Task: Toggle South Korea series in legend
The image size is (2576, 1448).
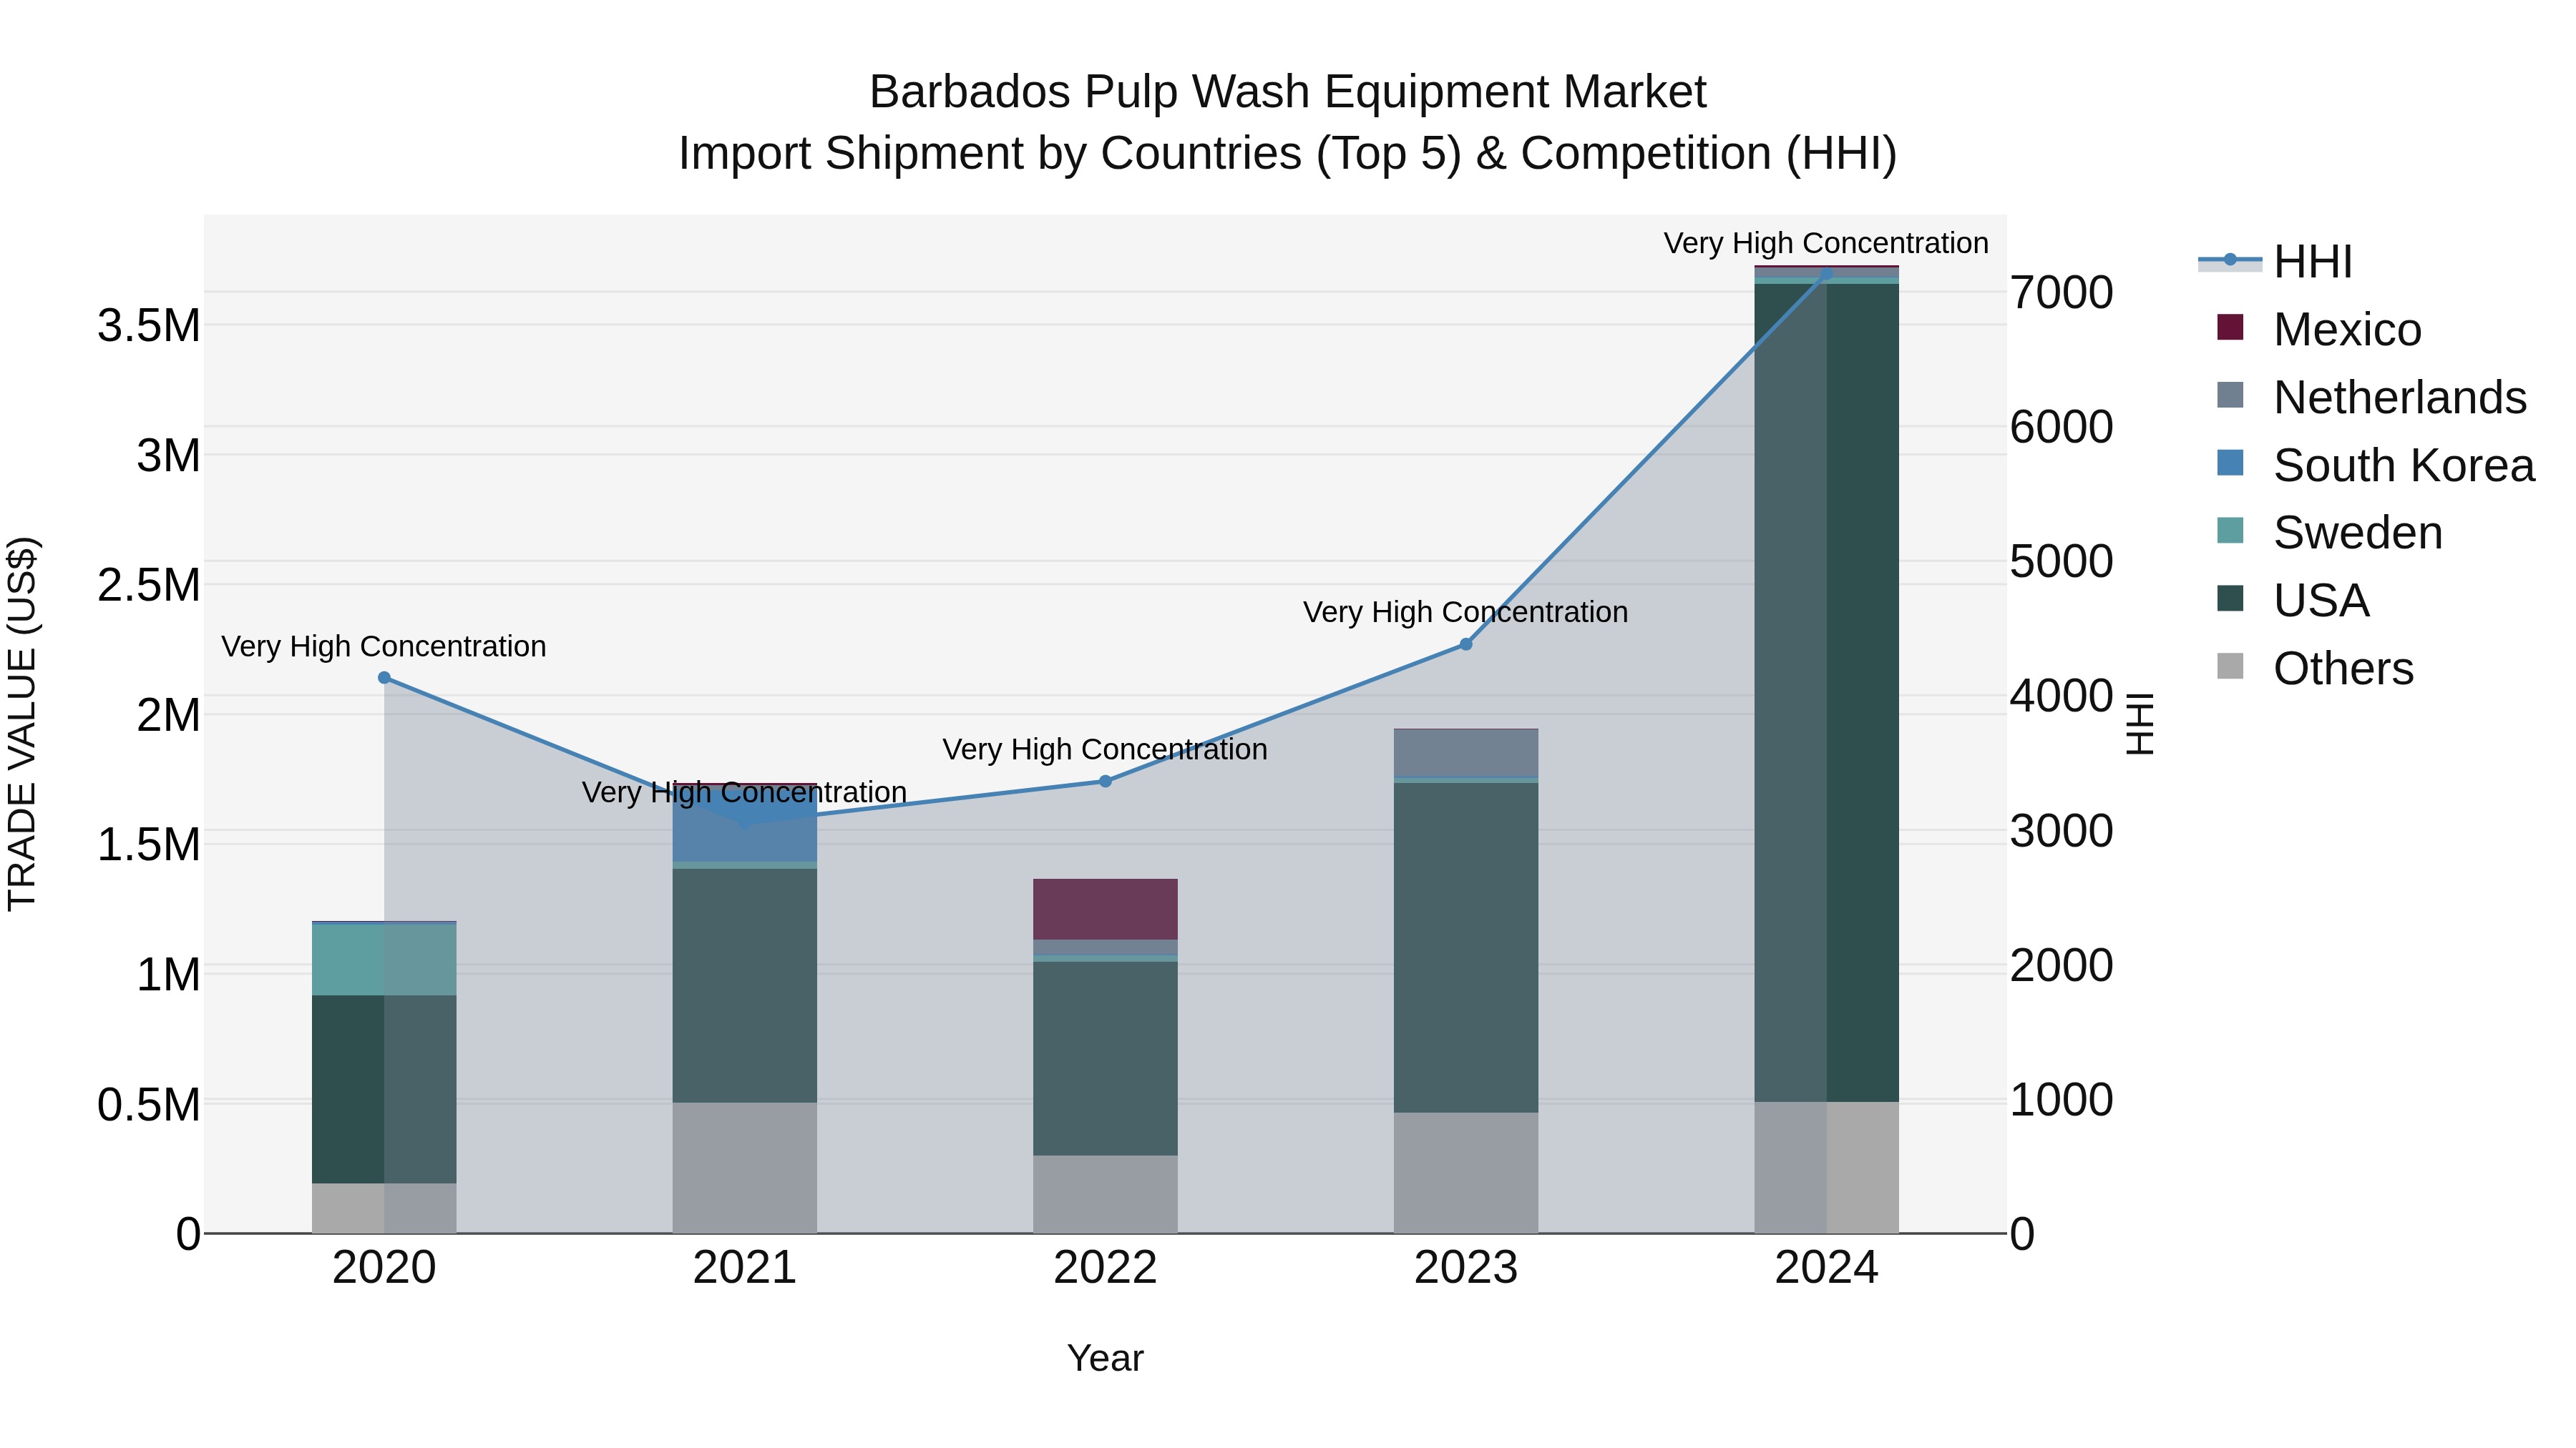Action: (2375, 465)
